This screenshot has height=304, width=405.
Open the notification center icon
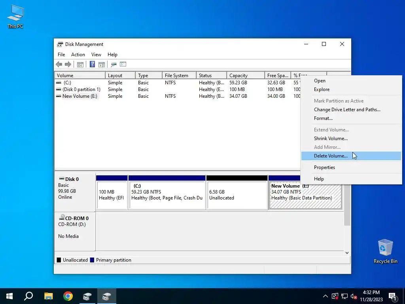point(392,296)
